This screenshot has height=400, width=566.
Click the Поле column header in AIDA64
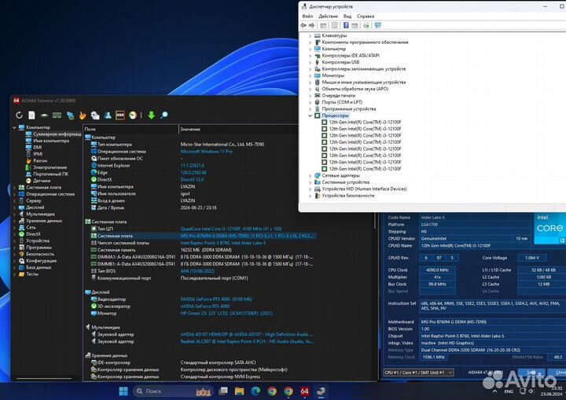(130, 129)
